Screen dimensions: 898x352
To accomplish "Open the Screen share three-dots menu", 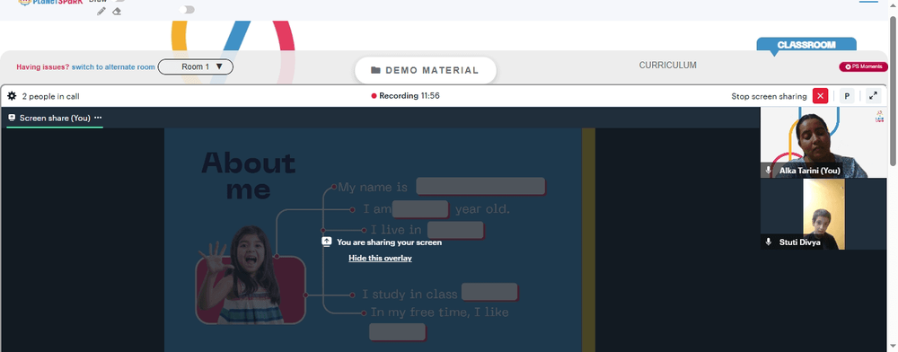I will (x=98, y=118).
